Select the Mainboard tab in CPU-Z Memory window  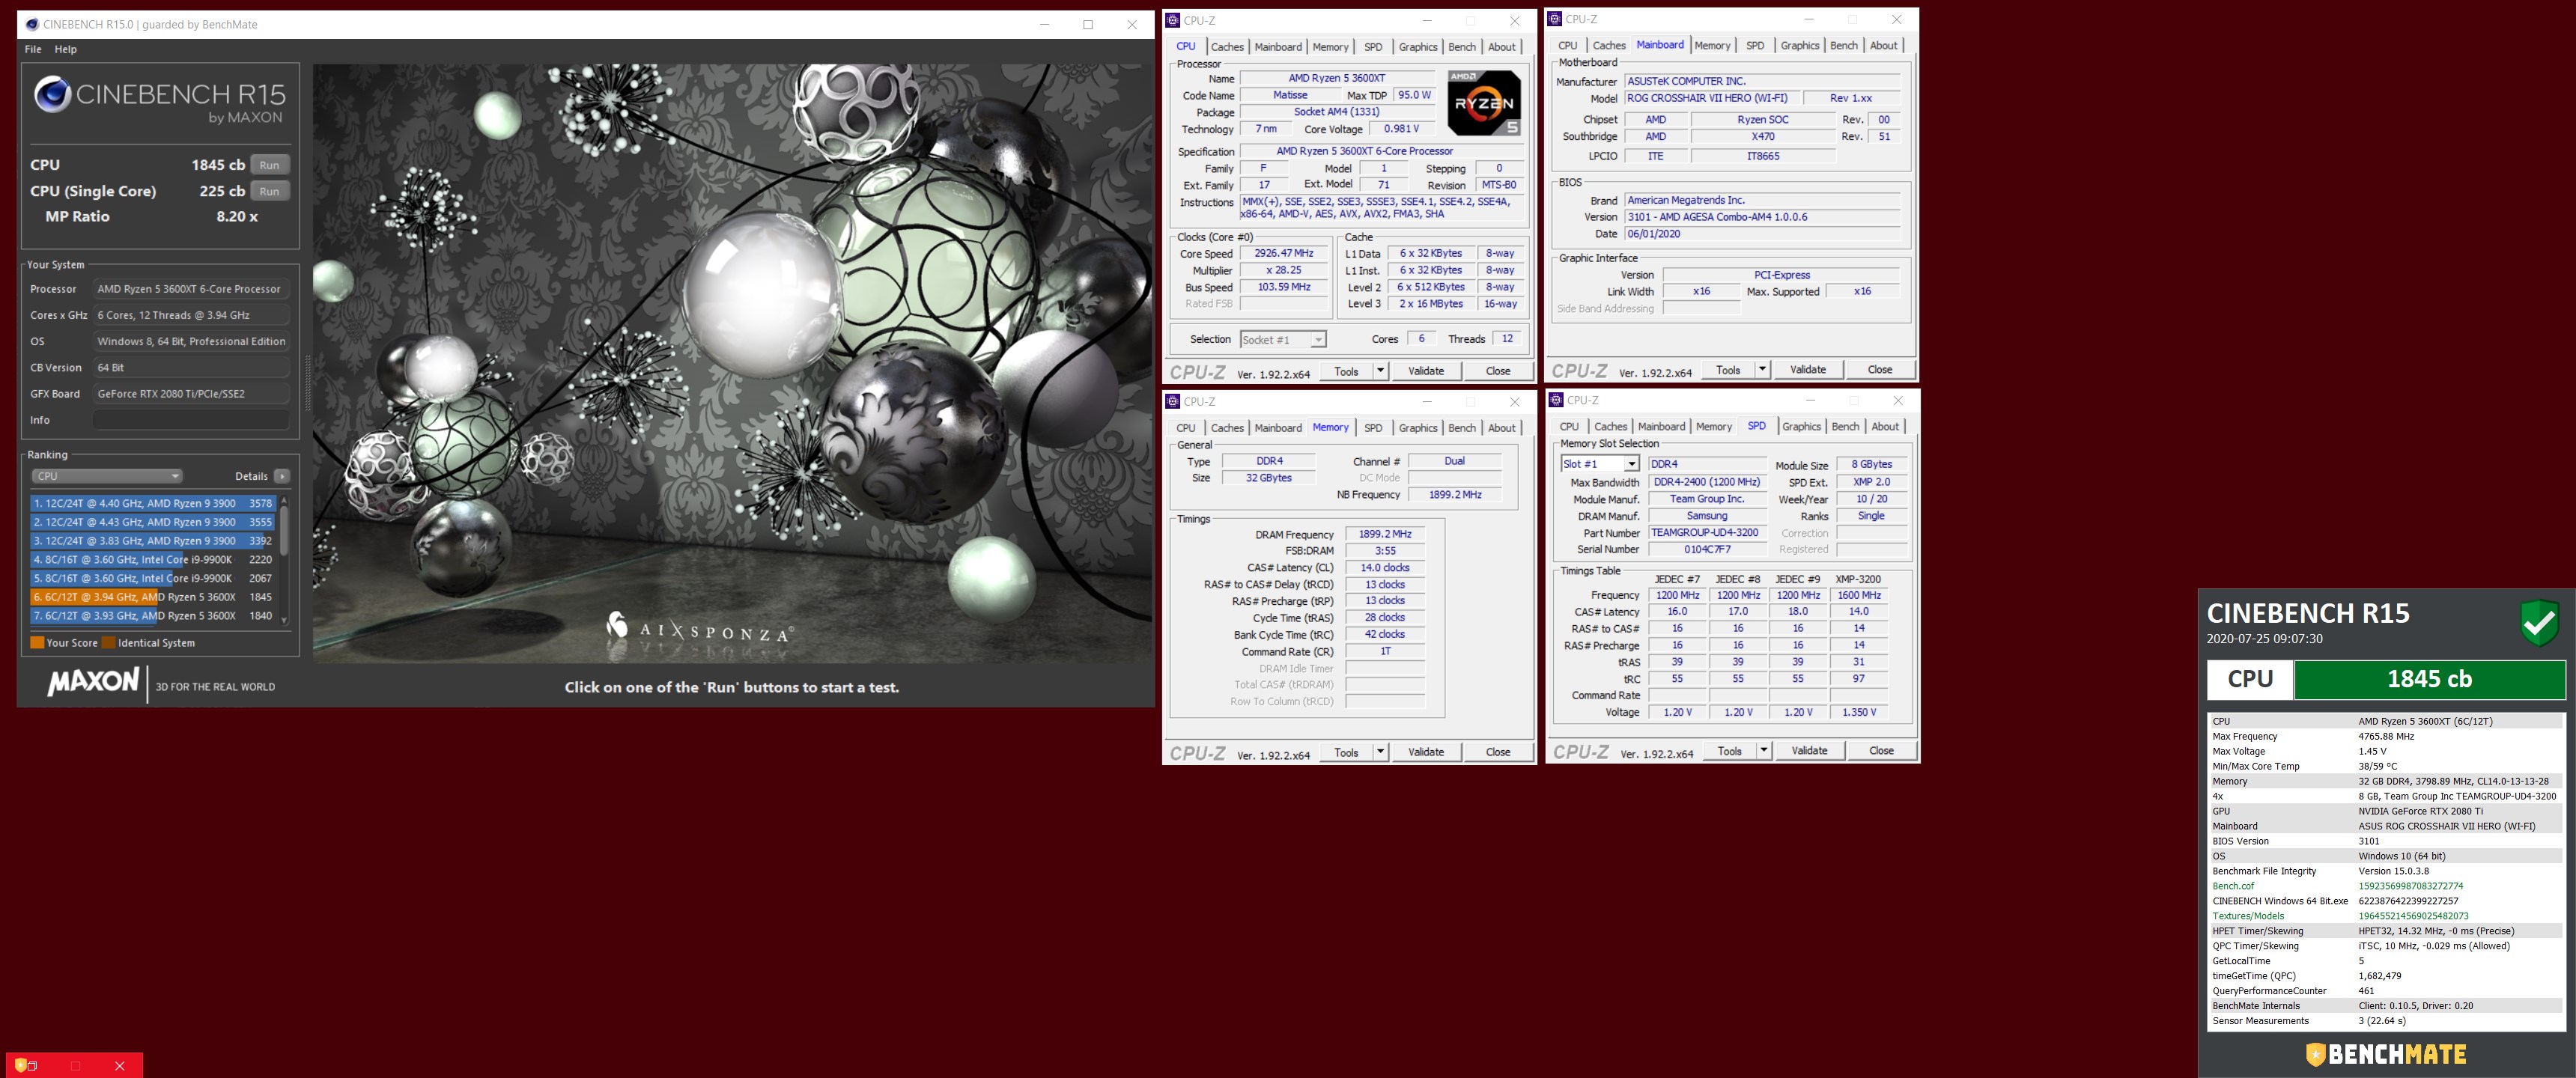click(x=1278, y=428)
